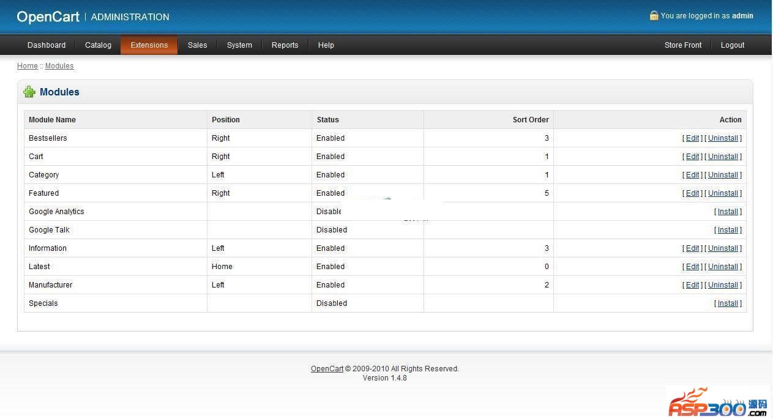Screen dimensions: 773x419
Task: Click the OpenCart Administration logo
Action: tap(93, 17)
